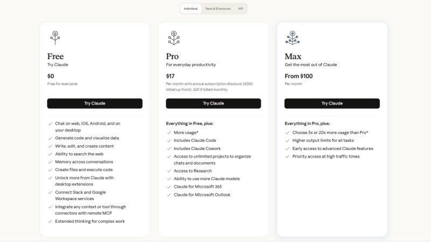Click checkmark beside Priority access at high traffic
This screenshot has width=431, height=242.
click(288, 156)
